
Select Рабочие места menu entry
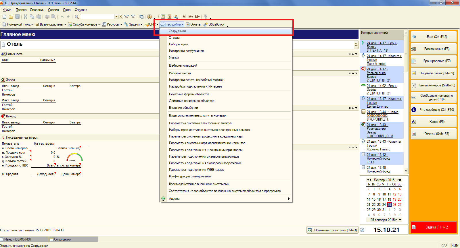point(226,73)
